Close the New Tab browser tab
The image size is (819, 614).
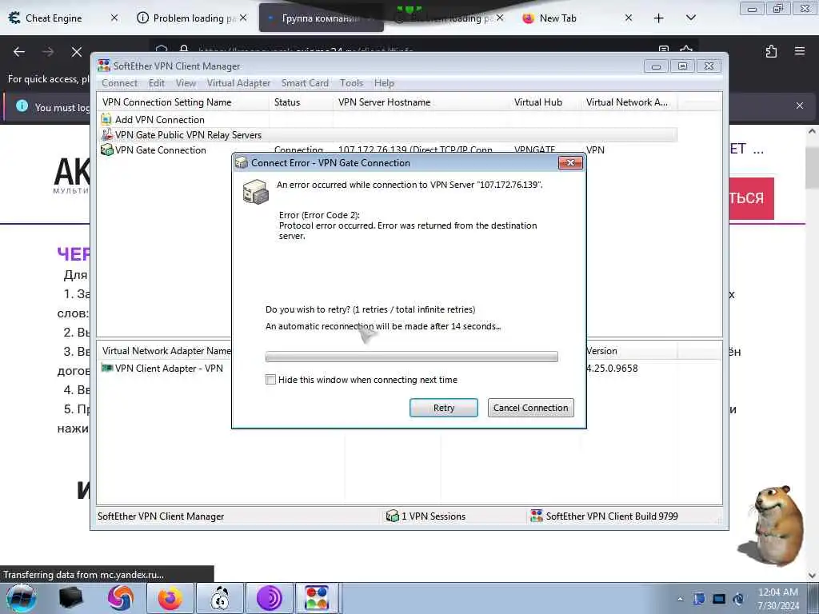pos(629,18)
